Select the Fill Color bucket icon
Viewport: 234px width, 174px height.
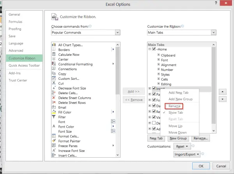(x=54, y=112)
